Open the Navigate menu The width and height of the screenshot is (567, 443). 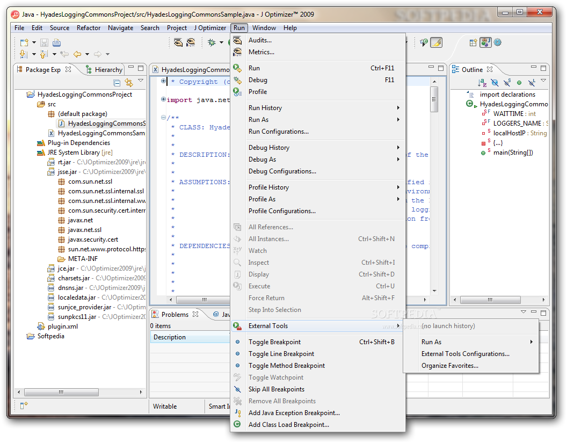point(120,28)
